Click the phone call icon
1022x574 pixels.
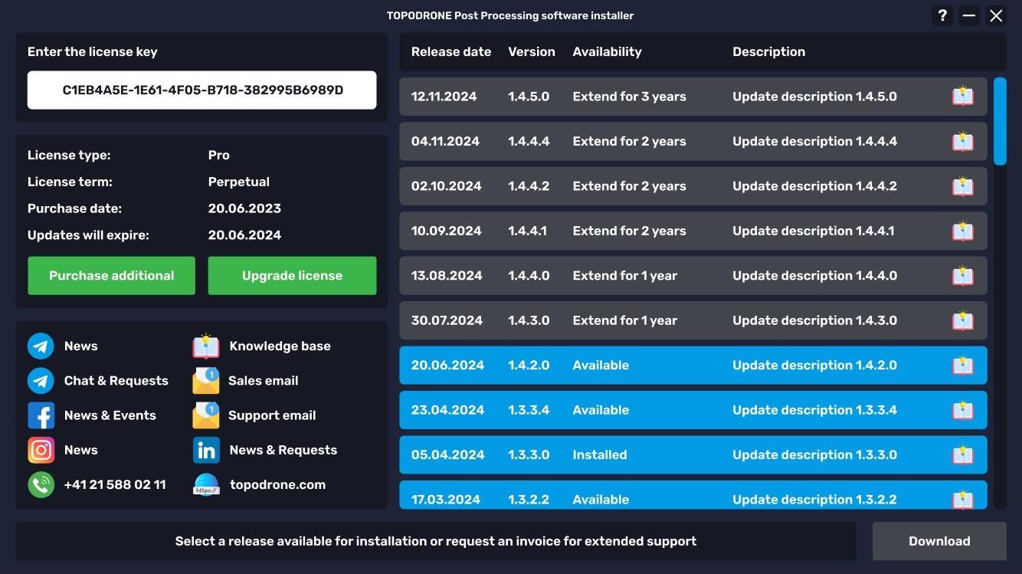coord(41,484)
